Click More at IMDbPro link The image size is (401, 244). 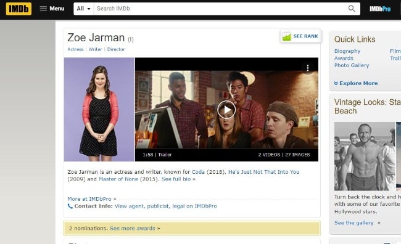(92, 199)
